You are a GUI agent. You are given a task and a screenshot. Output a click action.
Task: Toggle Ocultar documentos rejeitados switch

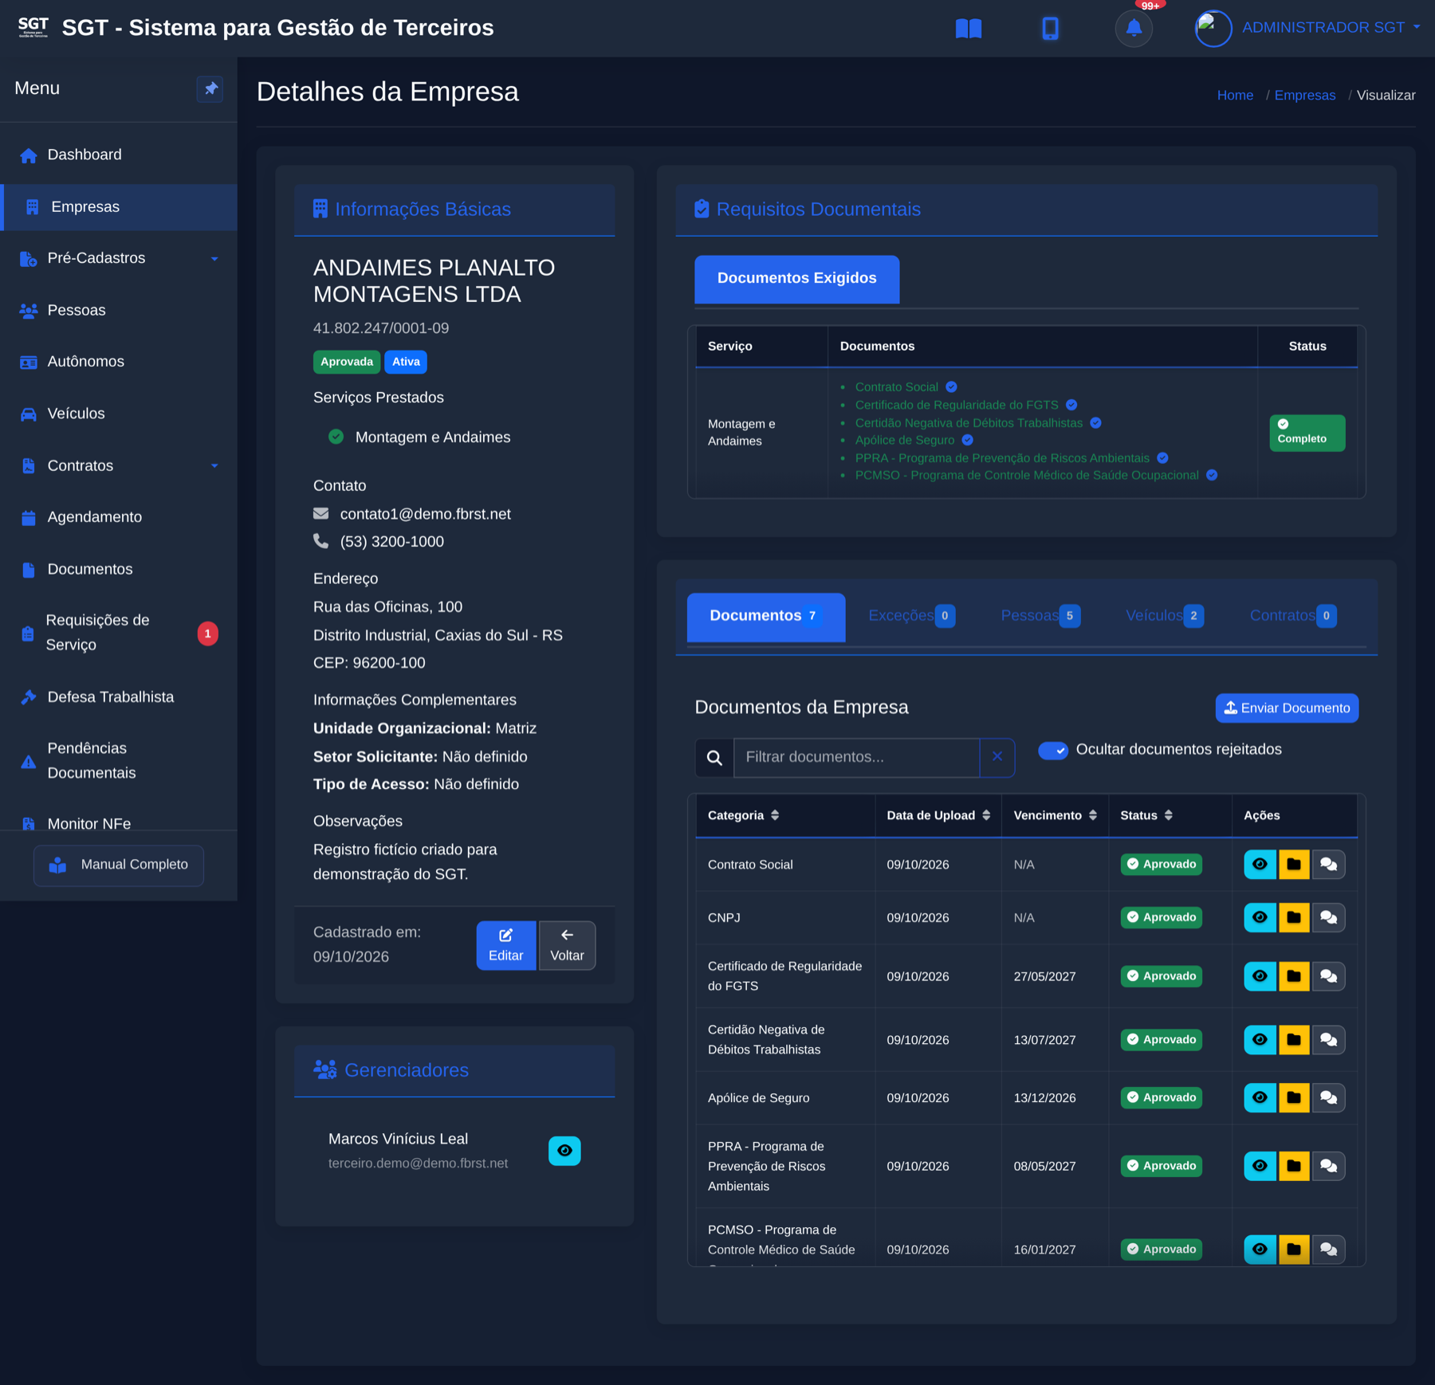point(1052,751)
